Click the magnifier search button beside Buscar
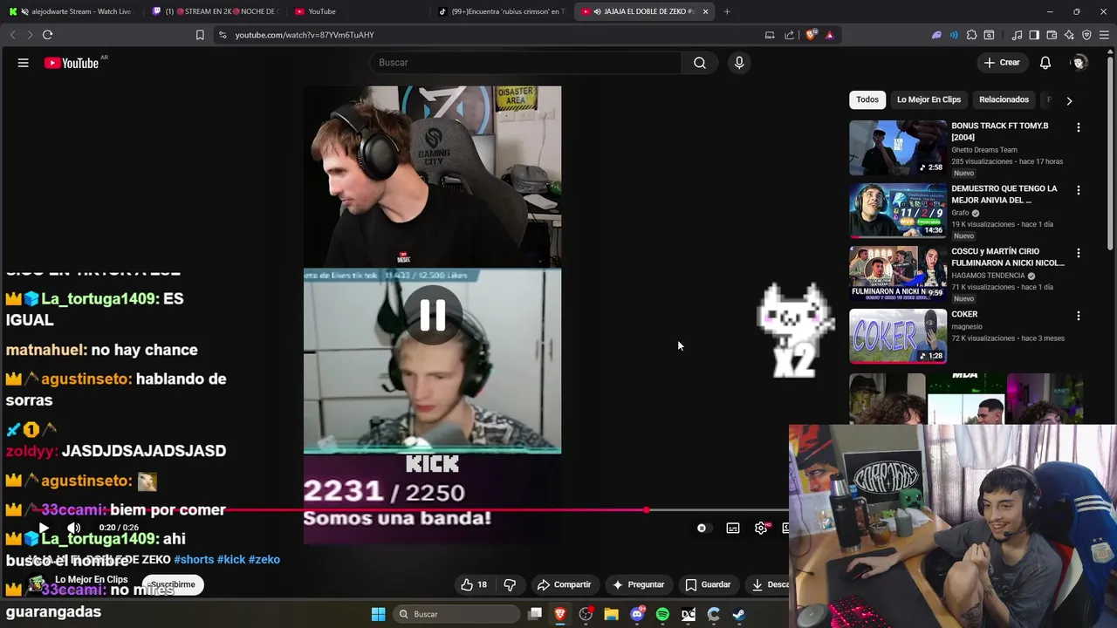 click(x=699, y=63)
